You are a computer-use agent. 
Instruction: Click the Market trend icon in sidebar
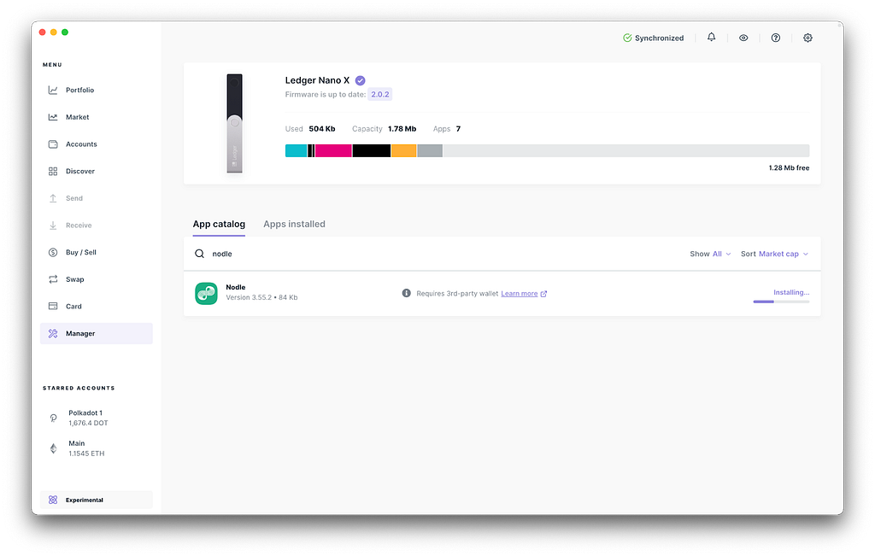53,117
